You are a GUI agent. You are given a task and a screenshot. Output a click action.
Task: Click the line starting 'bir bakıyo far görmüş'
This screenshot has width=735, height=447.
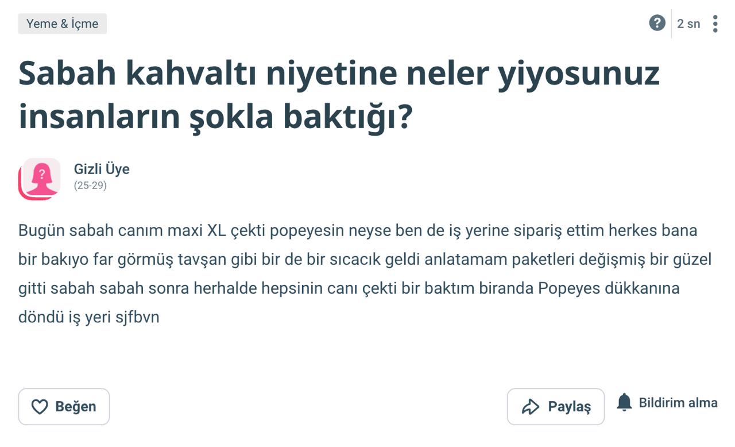[x=365, y=260]
